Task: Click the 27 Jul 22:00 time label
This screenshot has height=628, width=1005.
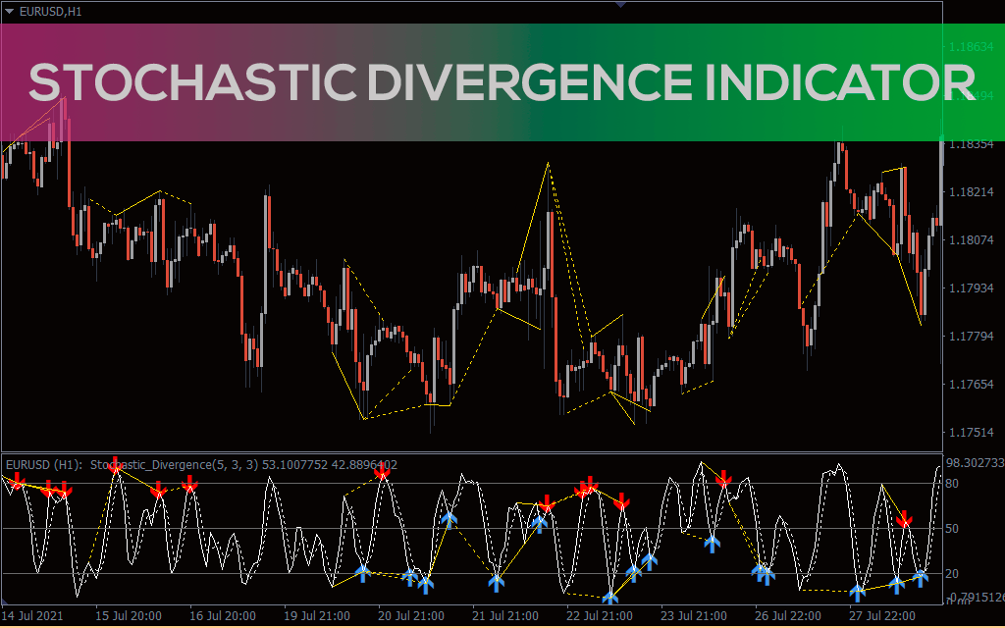Action: point(880,616)
